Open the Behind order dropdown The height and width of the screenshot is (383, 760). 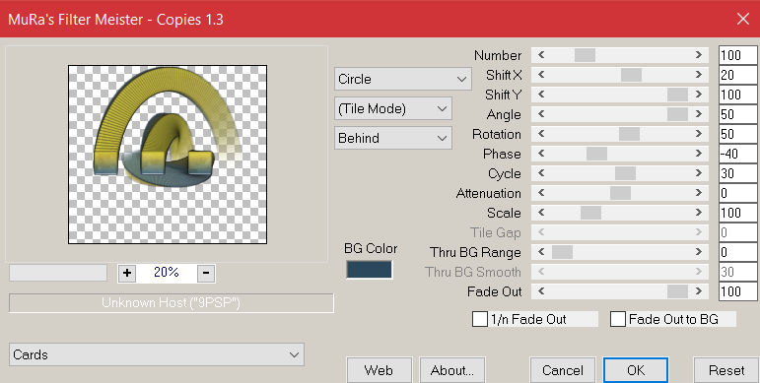(x=393, y=138)
